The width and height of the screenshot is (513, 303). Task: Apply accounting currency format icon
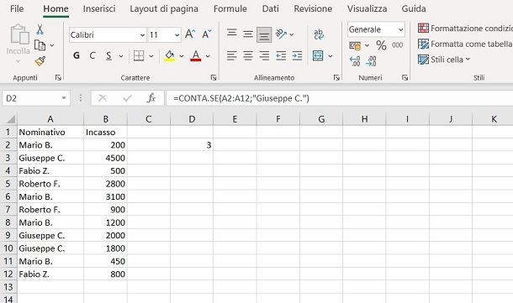pyautogui.click(x=355, y=45)
